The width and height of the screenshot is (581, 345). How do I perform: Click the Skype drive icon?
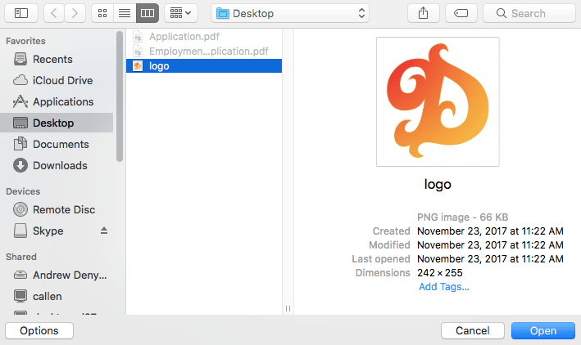click(20, 231)
